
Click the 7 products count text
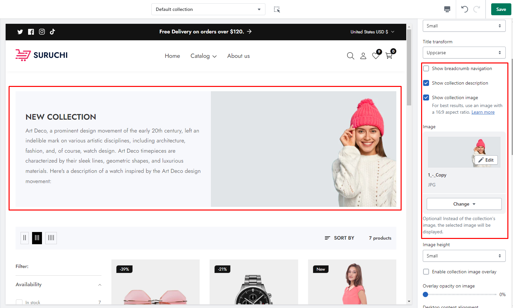(x=380, y=238)
